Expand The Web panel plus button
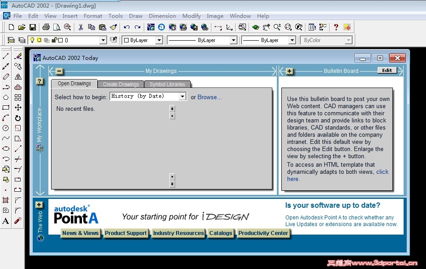The height and width of the screenshot is (269, 426). pyautogui.click(x=39, y=205)
